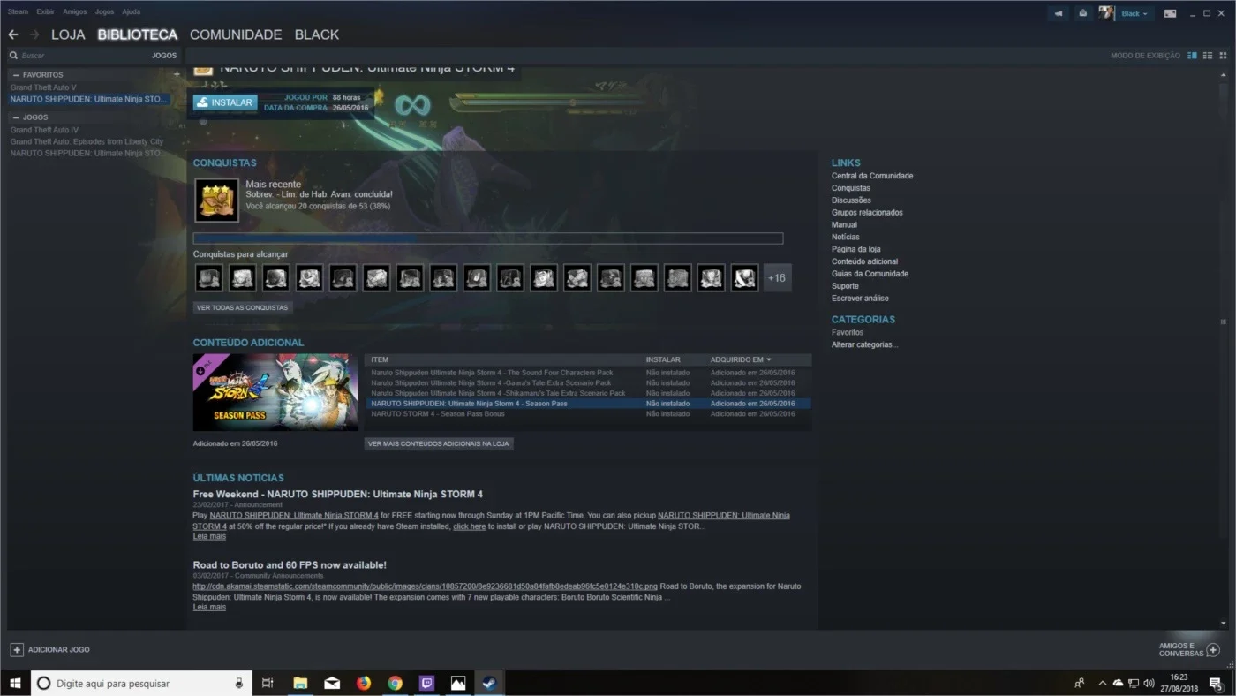Image resolution: width=1236 pixels, height=696 pixels.
Task: Add a new category with the plus icon beside Favoritos
Action: tap(177, 75)
